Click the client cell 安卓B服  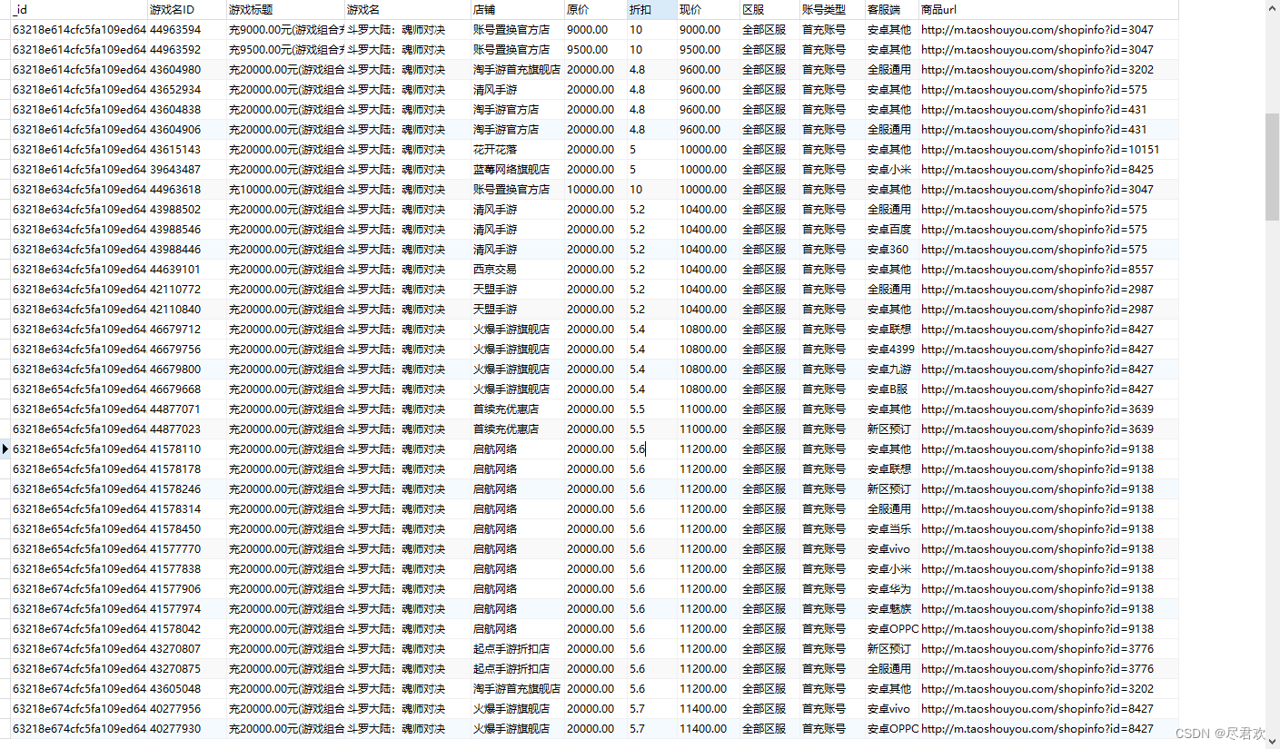pyautogui.click(x=891, y=389)
